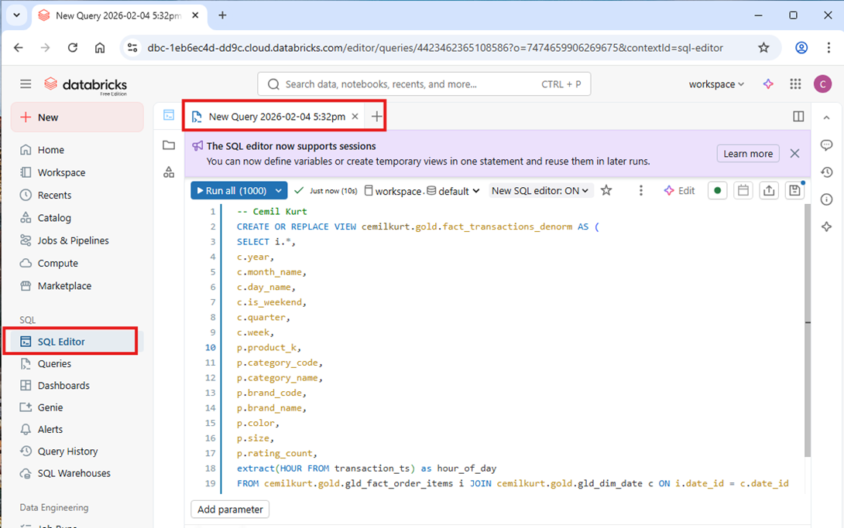This screenshot has width=844, height=528.
Task: Open the assistant sparkle icon in right strip
Action: click(827, 227)
